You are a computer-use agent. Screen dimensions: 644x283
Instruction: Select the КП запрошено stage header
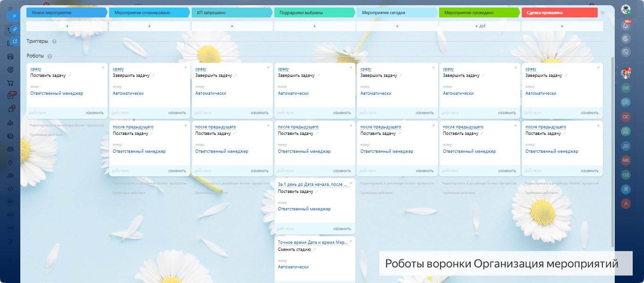tap(232, 13)
